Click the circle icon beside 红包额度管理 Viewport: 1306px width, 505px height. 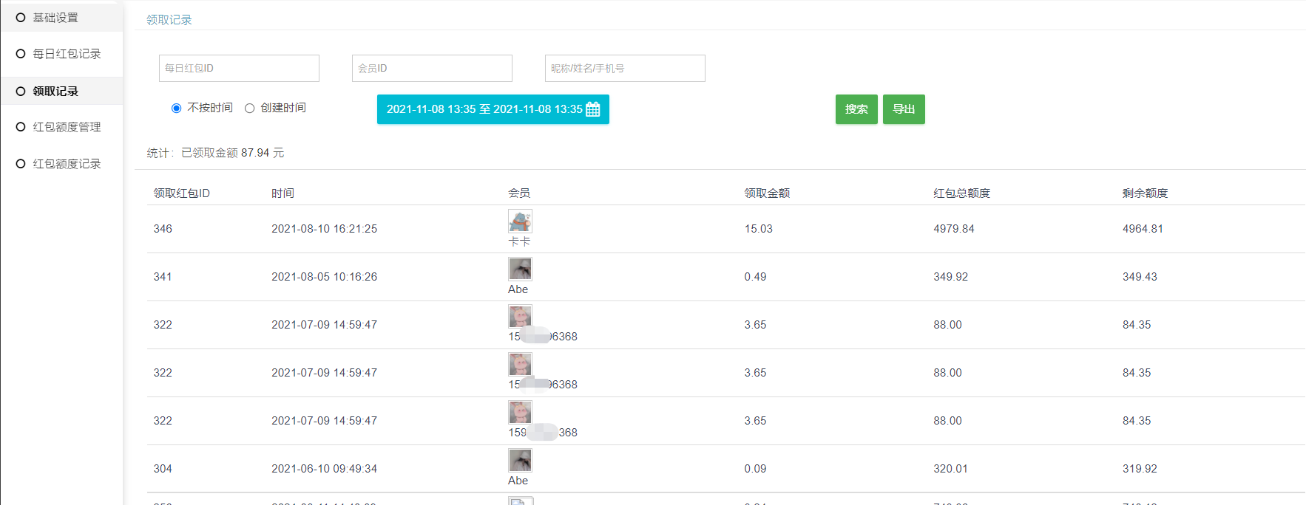click(21, 127)
